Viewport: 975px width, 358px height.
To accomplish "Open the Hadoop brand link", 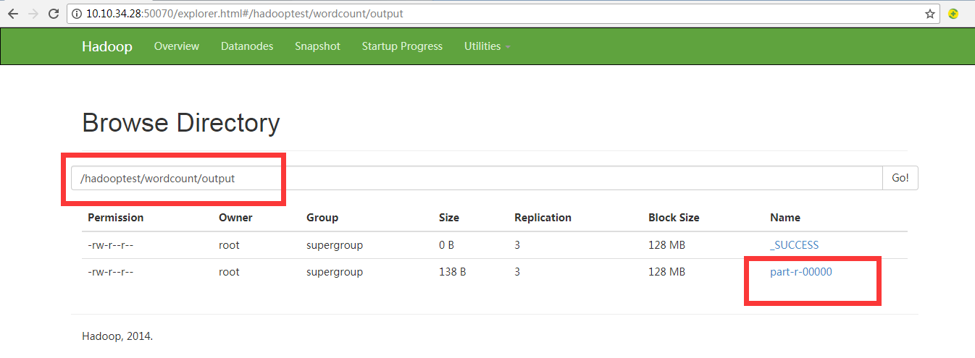I will [x=107, y=46].
